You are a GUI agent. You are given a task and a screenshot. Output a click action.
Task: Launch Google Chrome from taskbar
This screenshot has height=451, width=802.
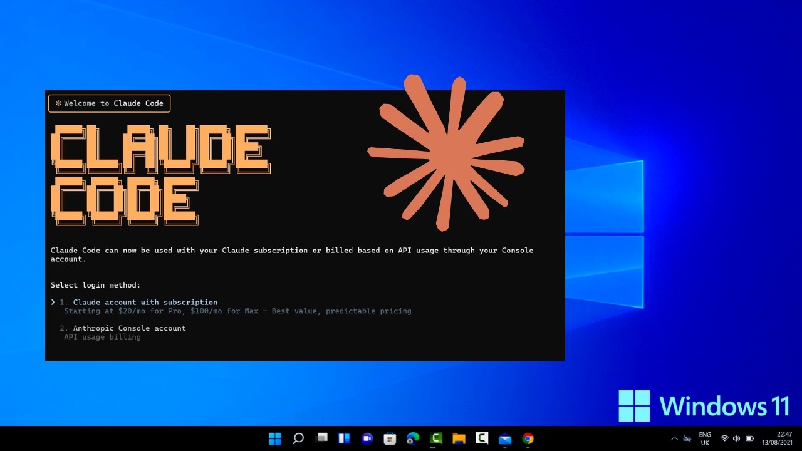pos(528,438)
